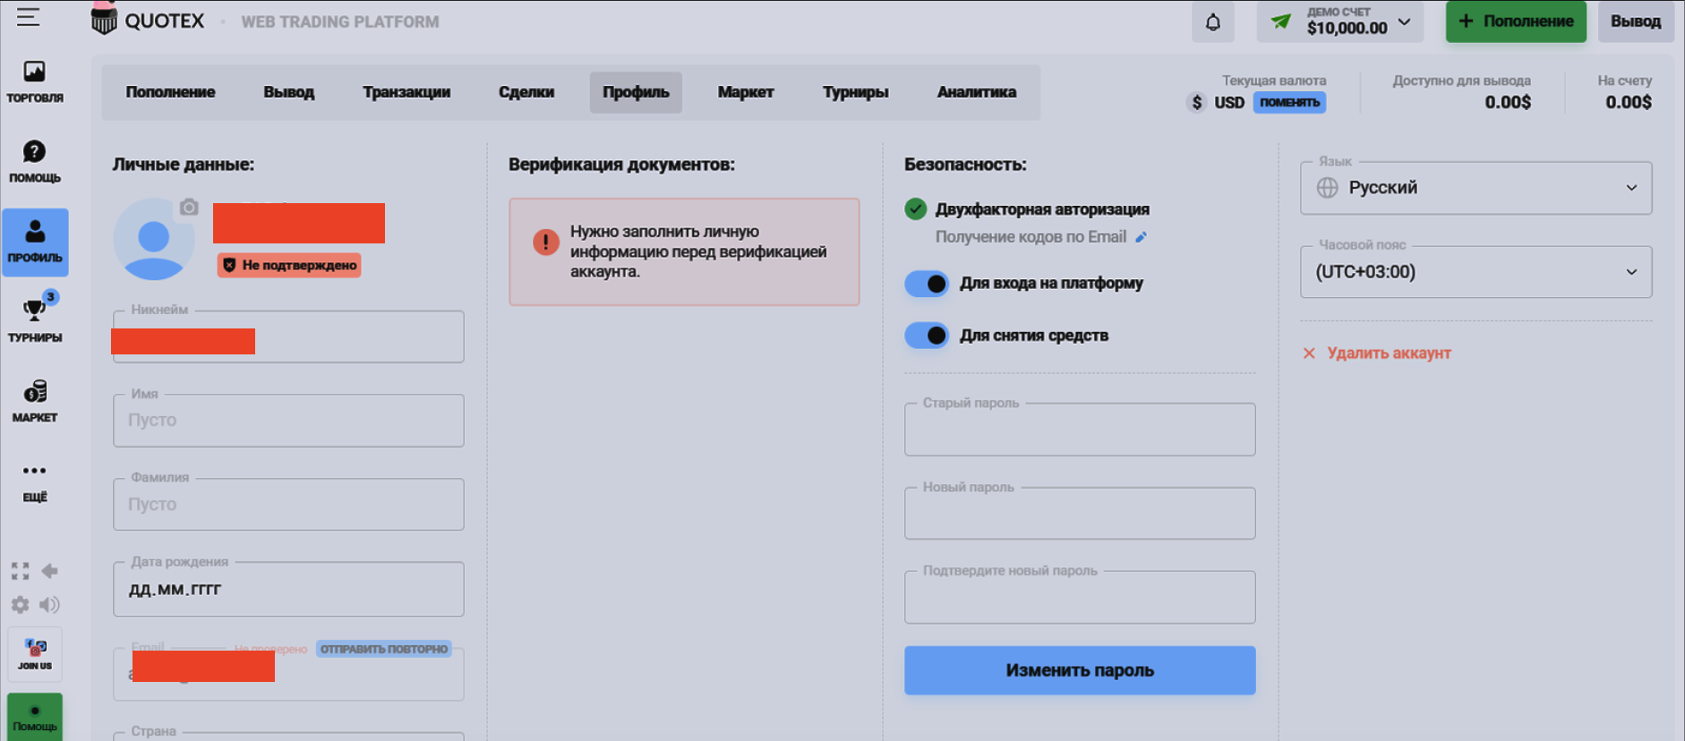Click the dollar currency icon
Screen dimensions: 1685x741
coord(1197,102)
